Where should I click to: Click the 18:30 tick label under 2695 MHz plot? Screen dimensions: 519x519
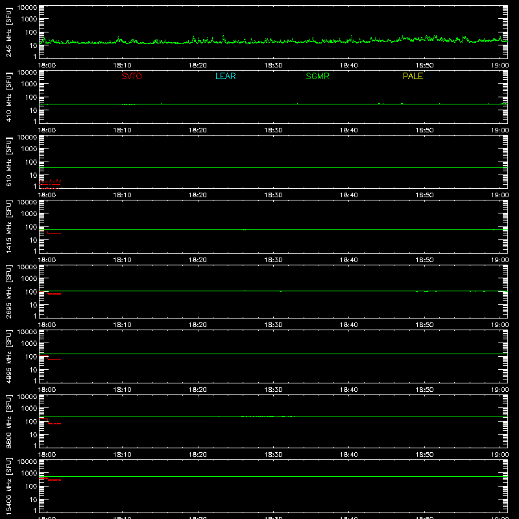[x=273, y=325]
